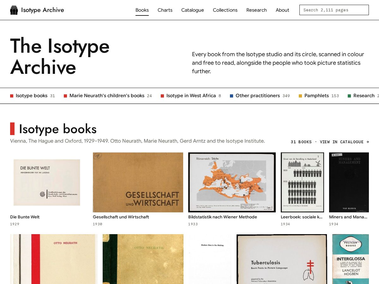Click the Miners and Mana... title
This screenshot has width=379, height=284.
[348, 217]
